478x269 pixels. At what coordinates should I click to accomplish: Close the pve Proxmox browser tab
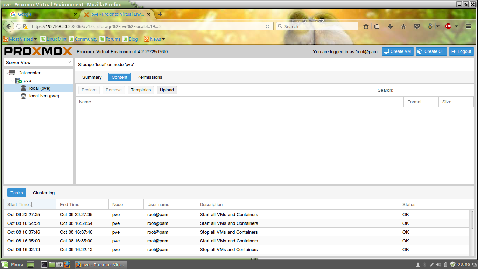pos(149,14)
